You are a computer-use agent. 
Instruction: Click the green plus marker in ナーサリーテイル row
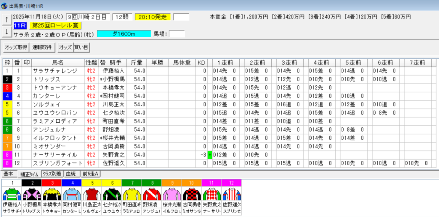pos(210,155)
